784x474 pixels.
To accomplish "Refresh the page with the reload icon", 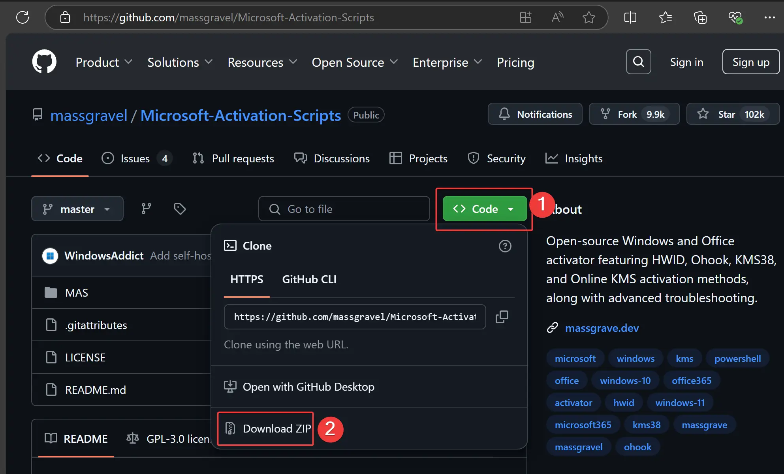I will pos(23,17).
